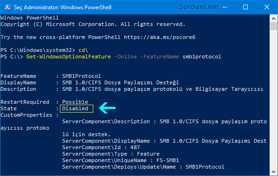The image size is (278, 176).
Task: Click the Sordum.net watermark
Action: [x=199, y=7]
